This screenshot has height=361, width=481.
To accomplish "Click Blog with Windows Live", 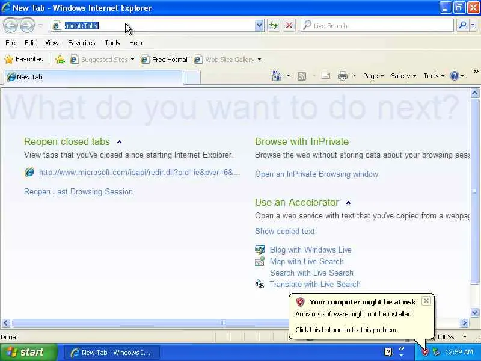I will (x=311, y=250).
